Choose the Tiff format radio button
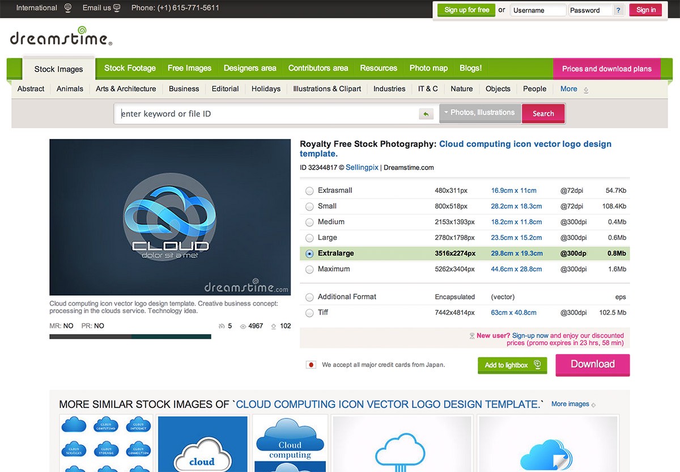 [x=309, y=313]
